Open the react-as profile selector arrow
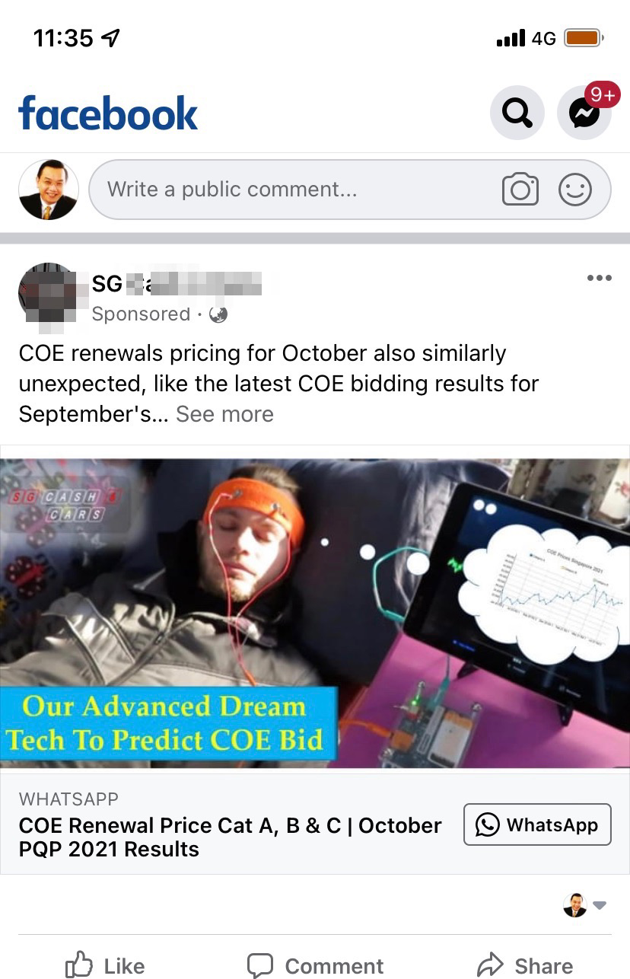The width and height of the screenshot is (630, 979). (x=600, y=905)
